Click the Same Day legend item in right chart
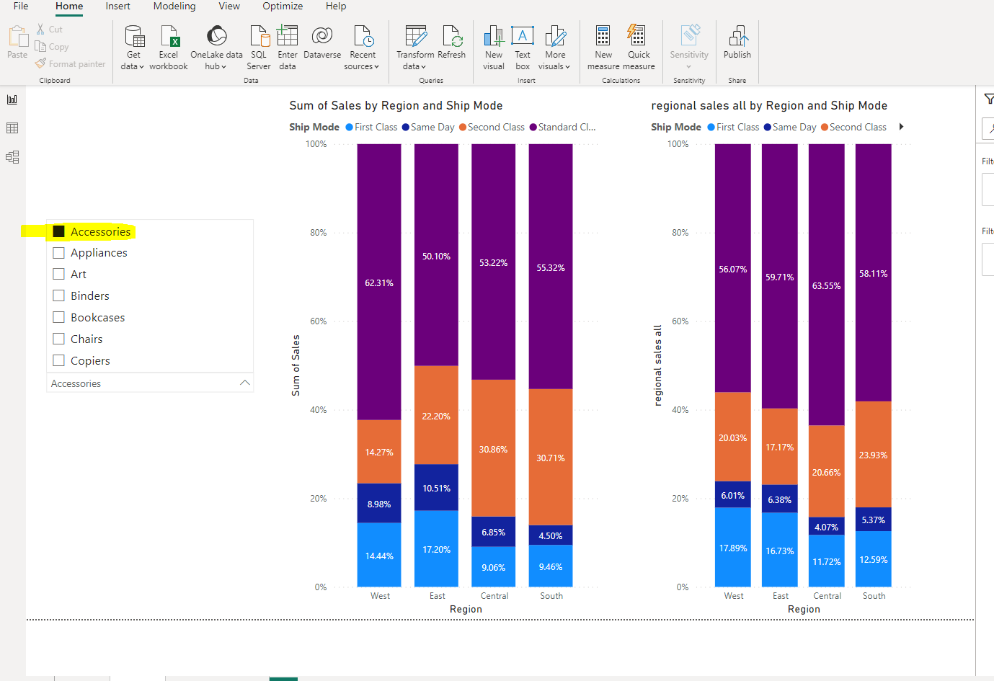This screenshot has height=681, width=994. click(790, 128)
